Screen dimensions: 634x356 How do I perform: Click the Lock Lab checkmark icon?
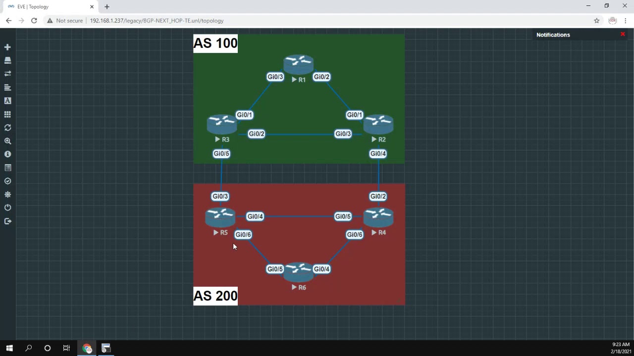pos(7,181)
